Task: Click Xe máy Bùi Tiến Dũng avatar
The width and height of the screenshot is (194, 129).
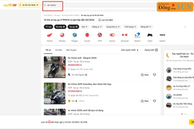Action: (169, 105)
